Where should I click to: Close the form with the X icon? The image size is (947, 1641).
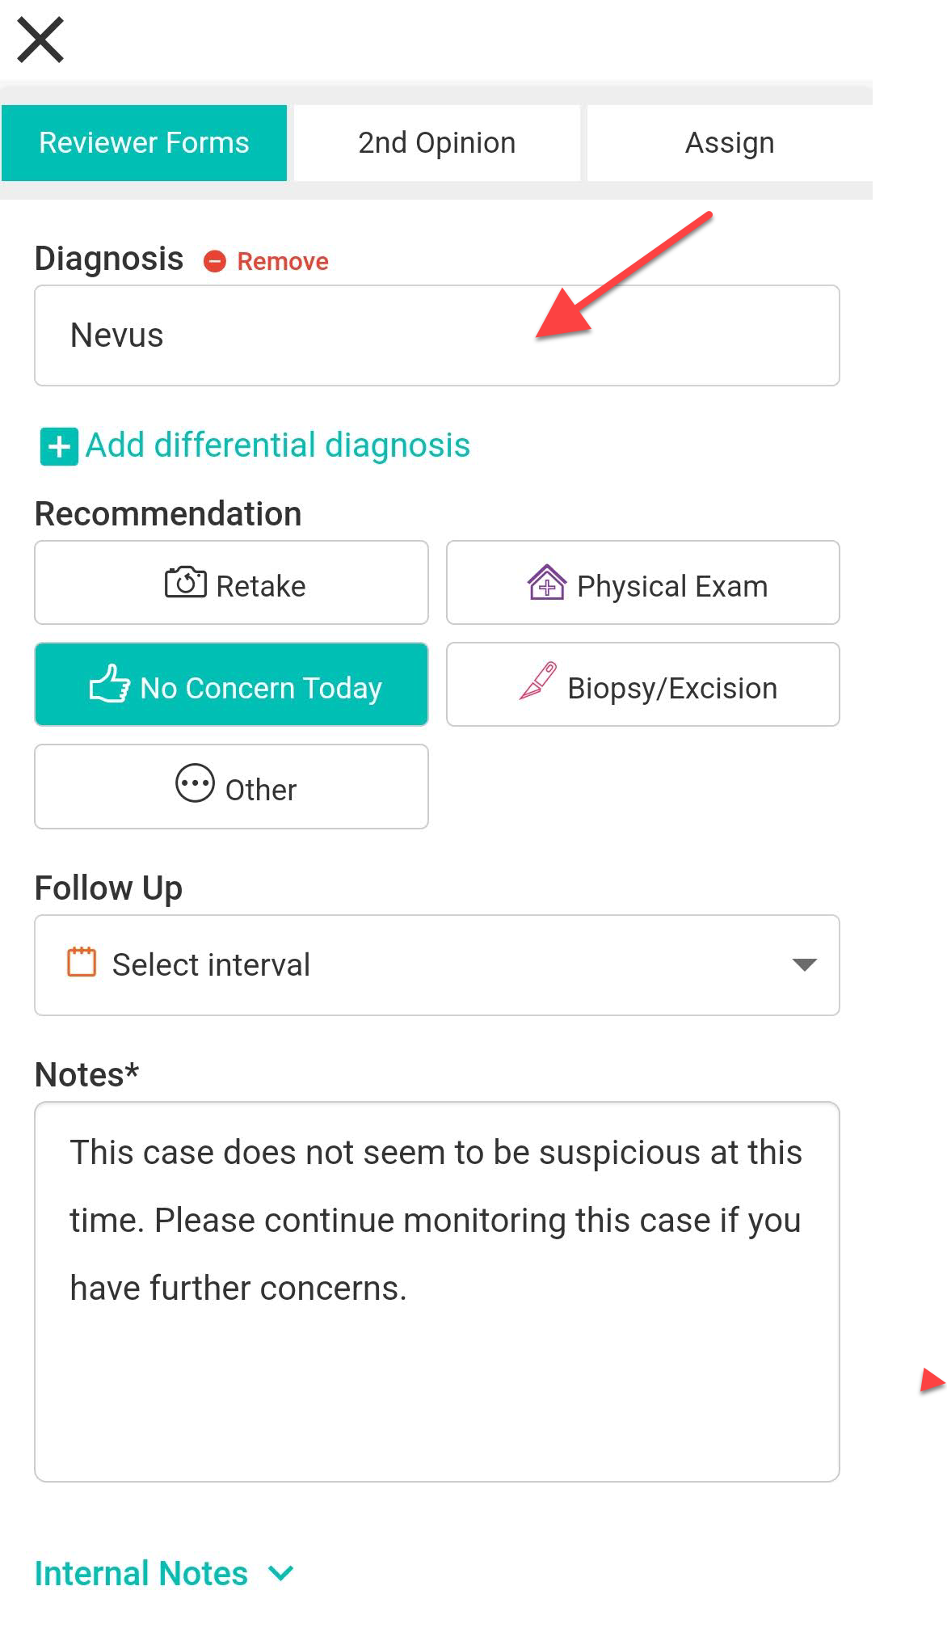(40, 40)
